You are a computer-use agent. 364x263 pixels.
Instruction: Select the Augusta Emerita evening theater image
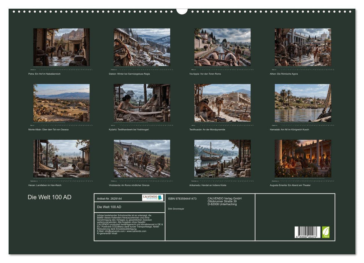303,159
